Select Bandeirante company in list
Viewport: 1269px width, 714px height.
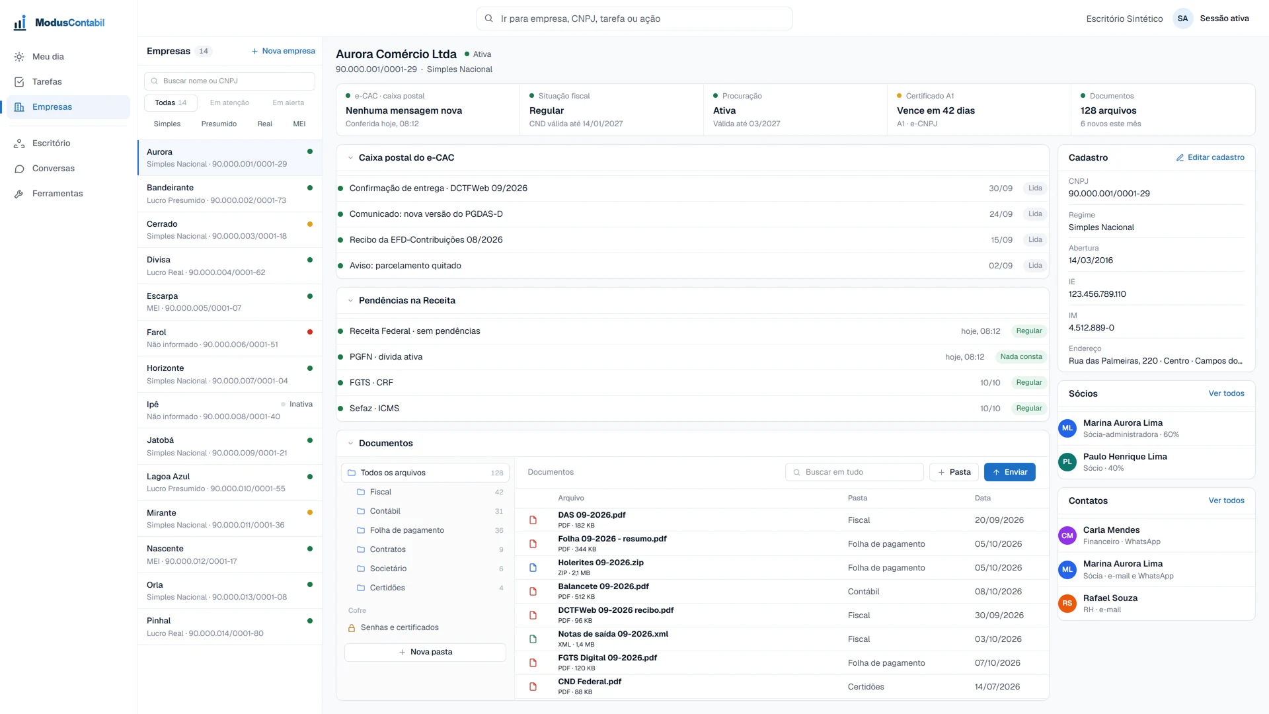[229, 194]
